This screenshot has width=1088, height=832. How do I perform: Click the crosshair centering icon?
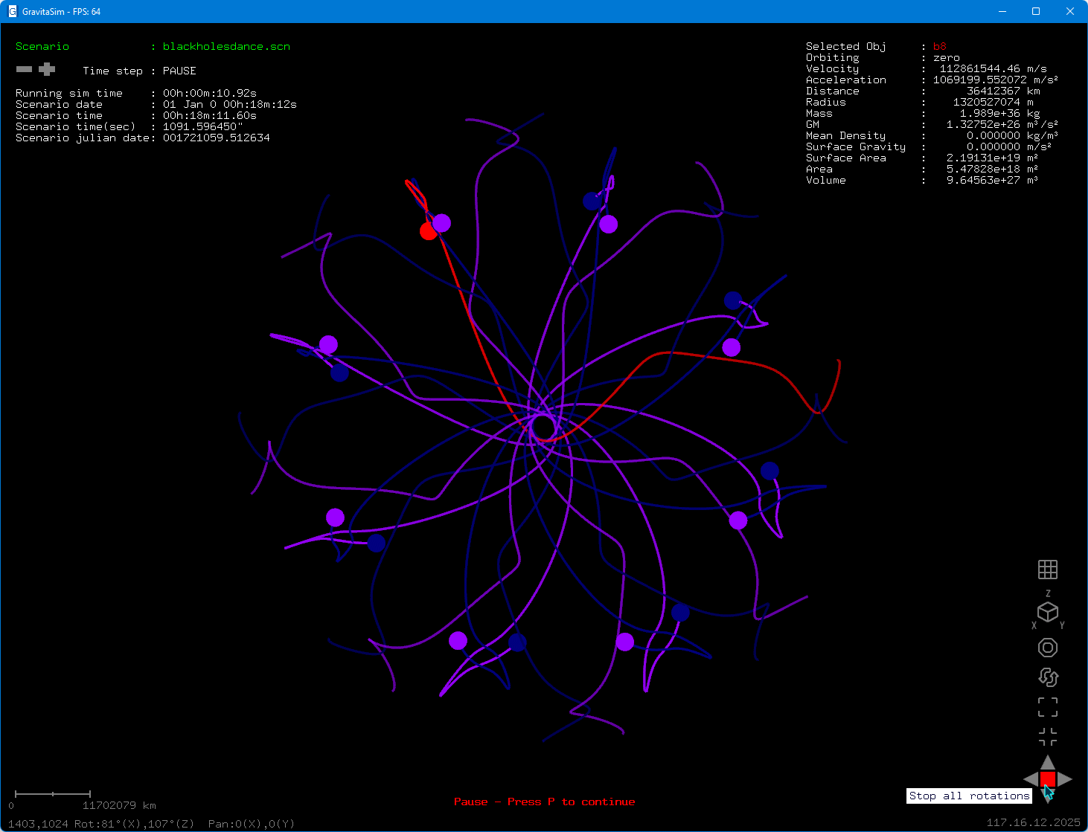point(1048,737)
